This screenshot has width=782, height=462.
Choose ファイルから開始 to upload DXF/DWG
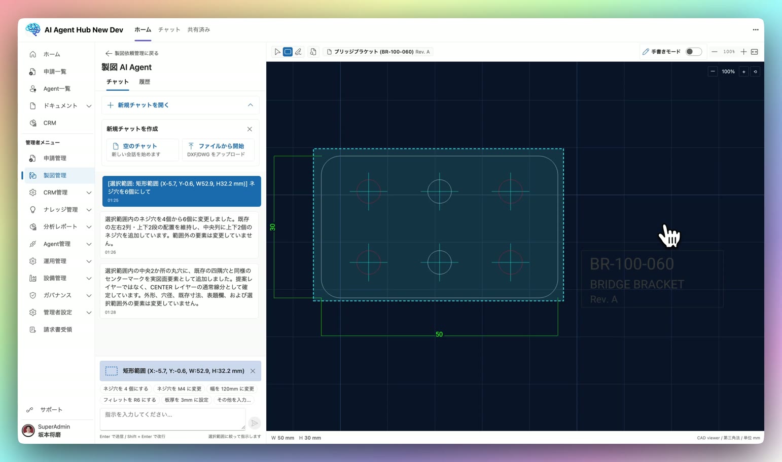tap(218, 149)
